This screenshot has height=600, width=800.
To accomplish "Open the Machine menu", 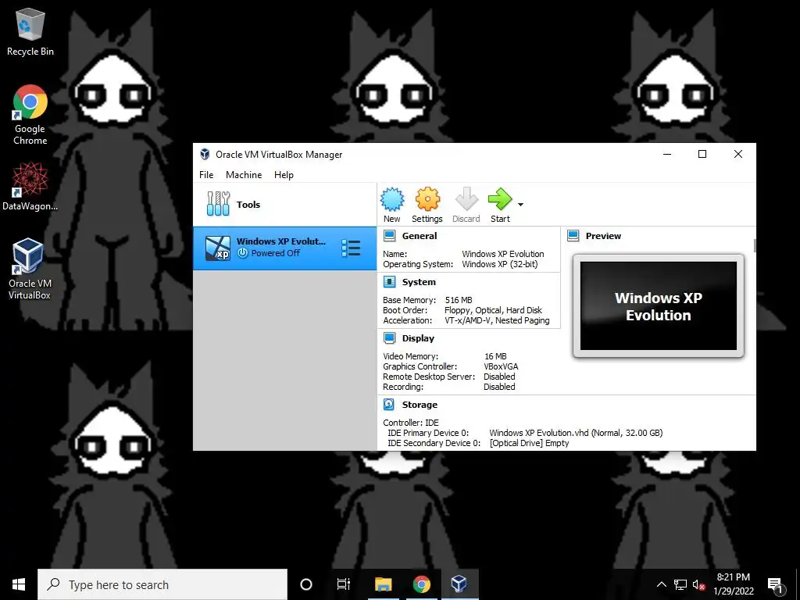I will [244, 174].
